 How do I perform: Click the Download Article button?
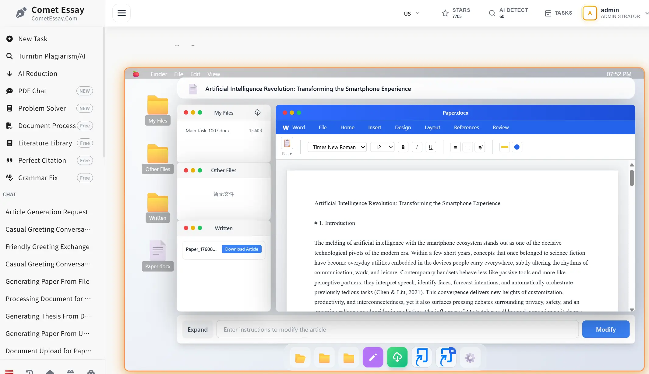pos(242,249)
